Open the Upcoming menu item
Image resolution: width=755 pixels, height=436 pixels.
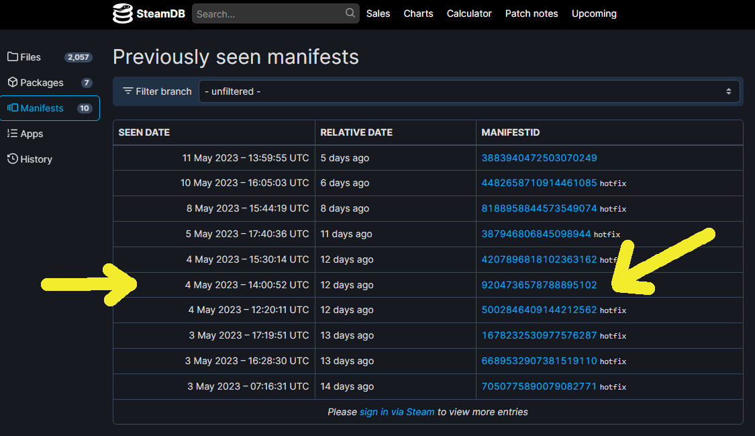coord(594,13)
